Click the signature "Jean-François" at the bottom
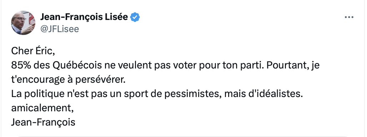367x137 pixels. [x=43, y=122]
